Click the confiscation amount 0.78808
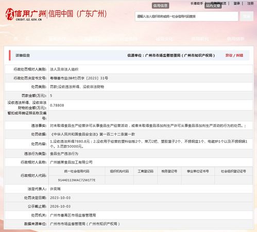Image resolution: width=257 pixels, height=232 pixels. tap(57, 105)
